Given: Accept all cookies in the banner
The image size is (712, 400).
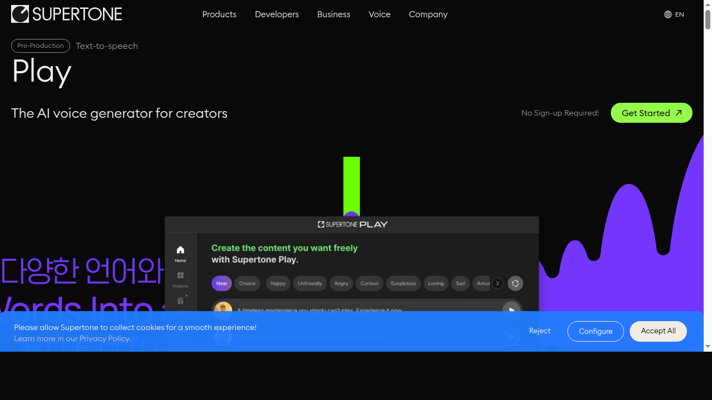Looking at the screenshot, I should click(658, 331).
